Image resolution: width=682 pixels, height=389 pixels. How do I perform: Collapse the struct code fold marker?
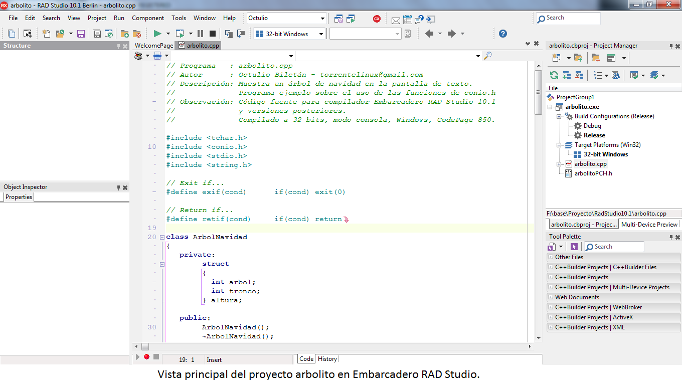[162, 264]
